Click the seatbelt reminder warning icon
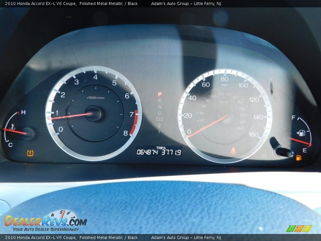Screen dimensions: 321x241 (x=233, y=150)
